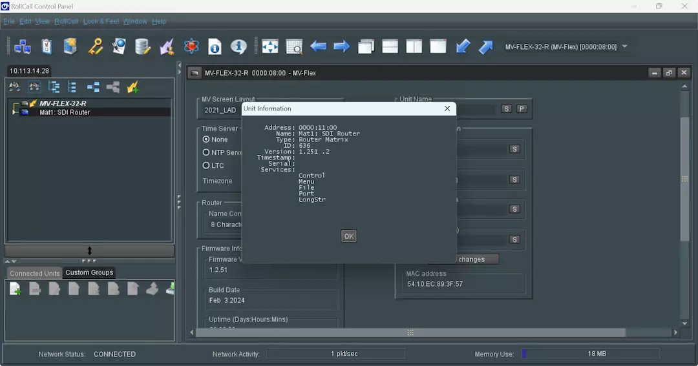This screenshot has width=698, height=366.
Task: Click the red atom icon
Action: tap(191, 46)
